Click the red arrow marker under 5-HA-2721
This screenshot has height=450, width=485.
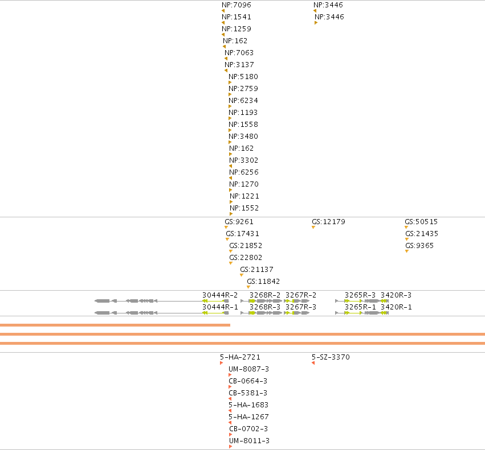click(x=222, y=363)
